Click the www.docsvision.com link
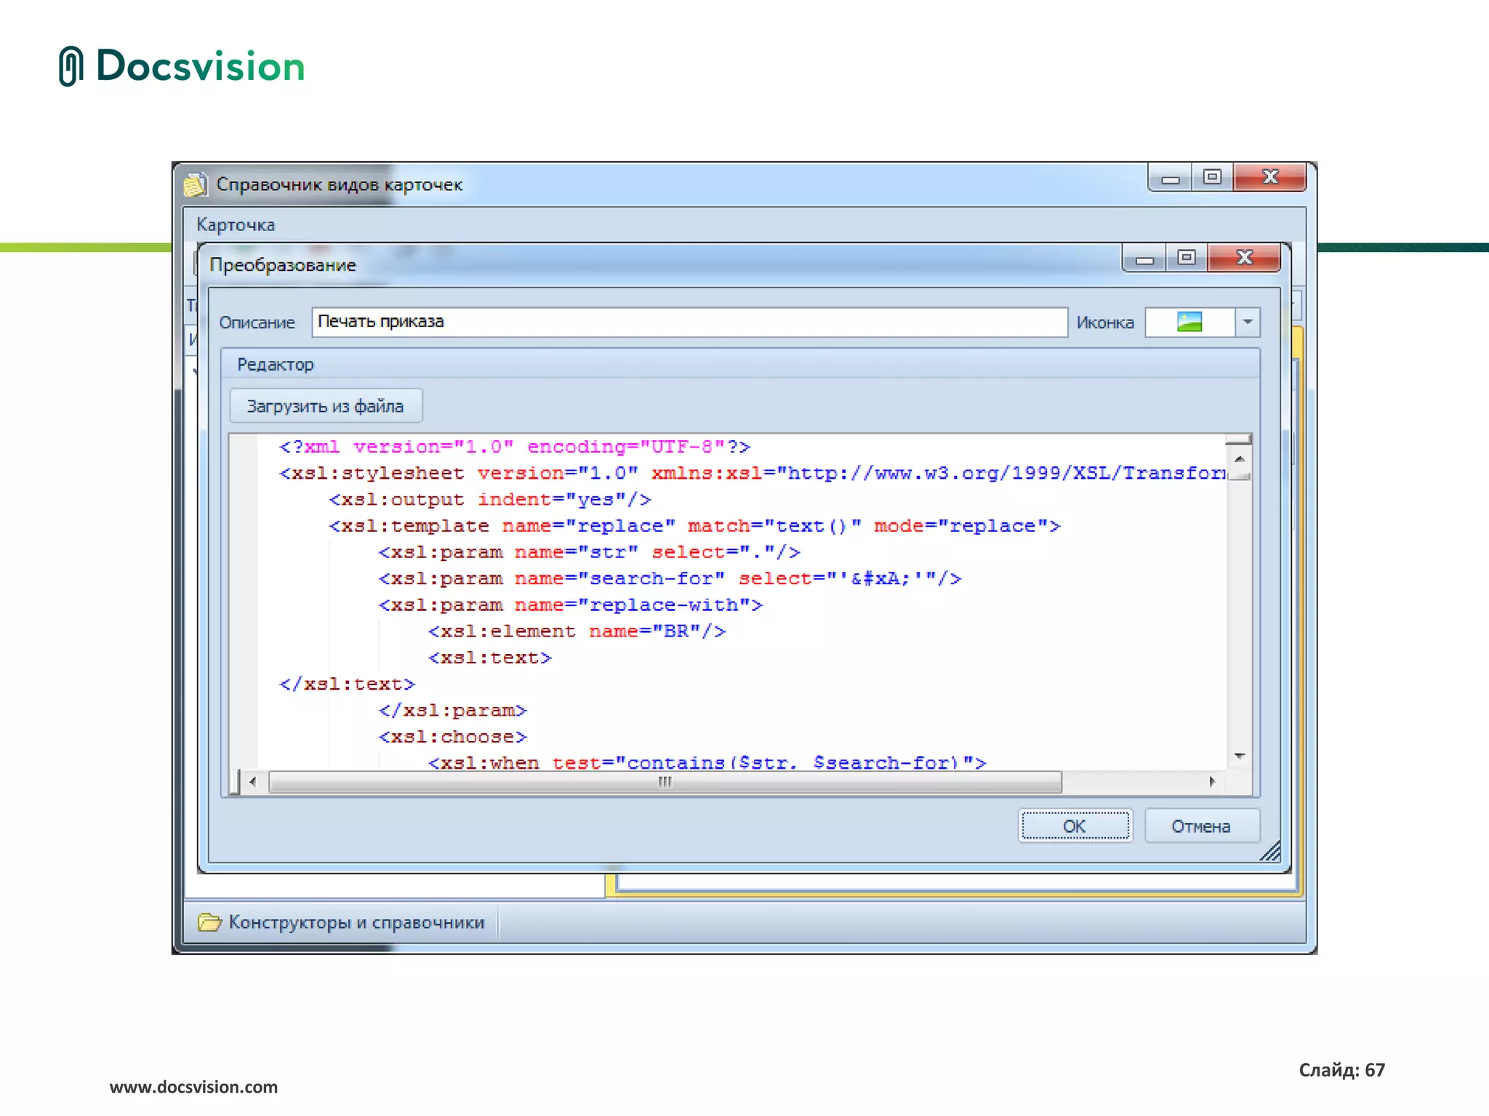The height and width of the screenshot is (1116, 1489). [x=193, y=1087]
